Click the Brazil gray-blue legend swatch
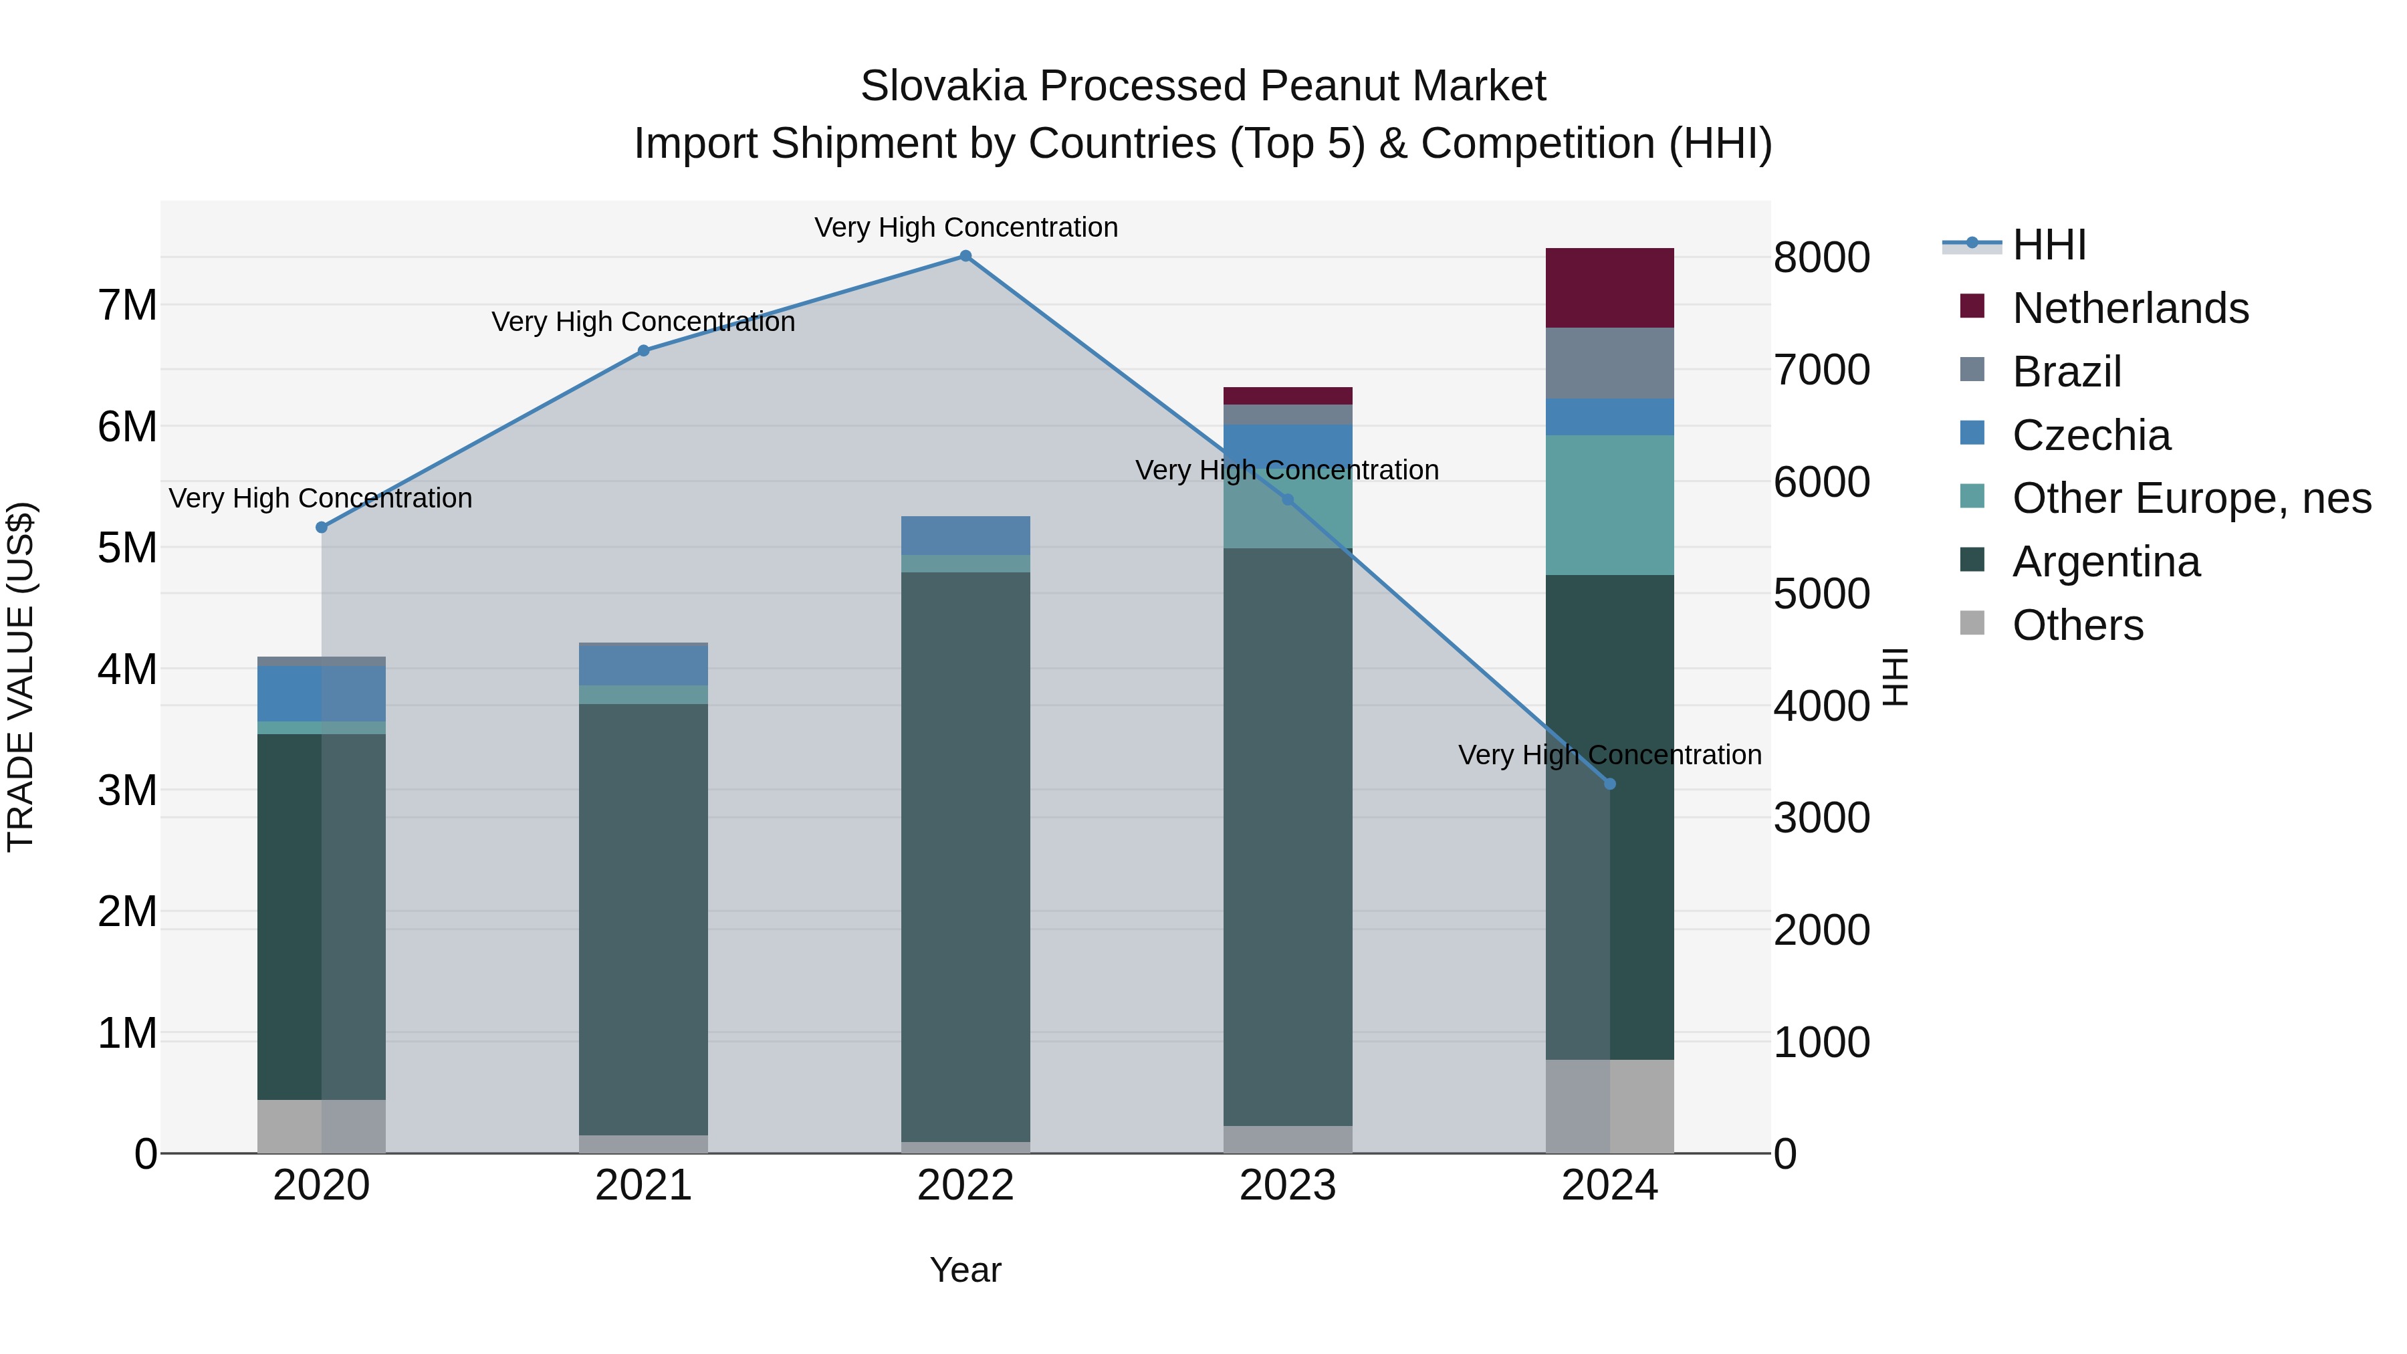The image size is (2407, 1354). point(1972,369)
